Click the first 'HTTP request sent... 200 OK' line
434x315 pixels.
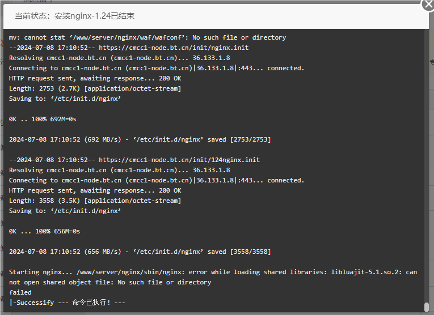[95, 78]
